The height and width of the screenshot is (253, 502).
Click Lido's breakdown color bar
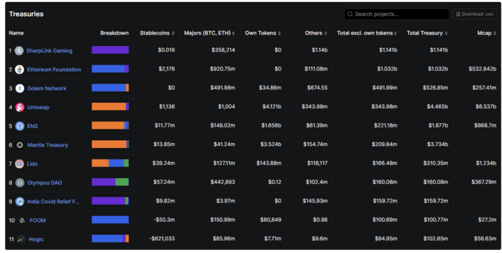click(x=110, y=164)
